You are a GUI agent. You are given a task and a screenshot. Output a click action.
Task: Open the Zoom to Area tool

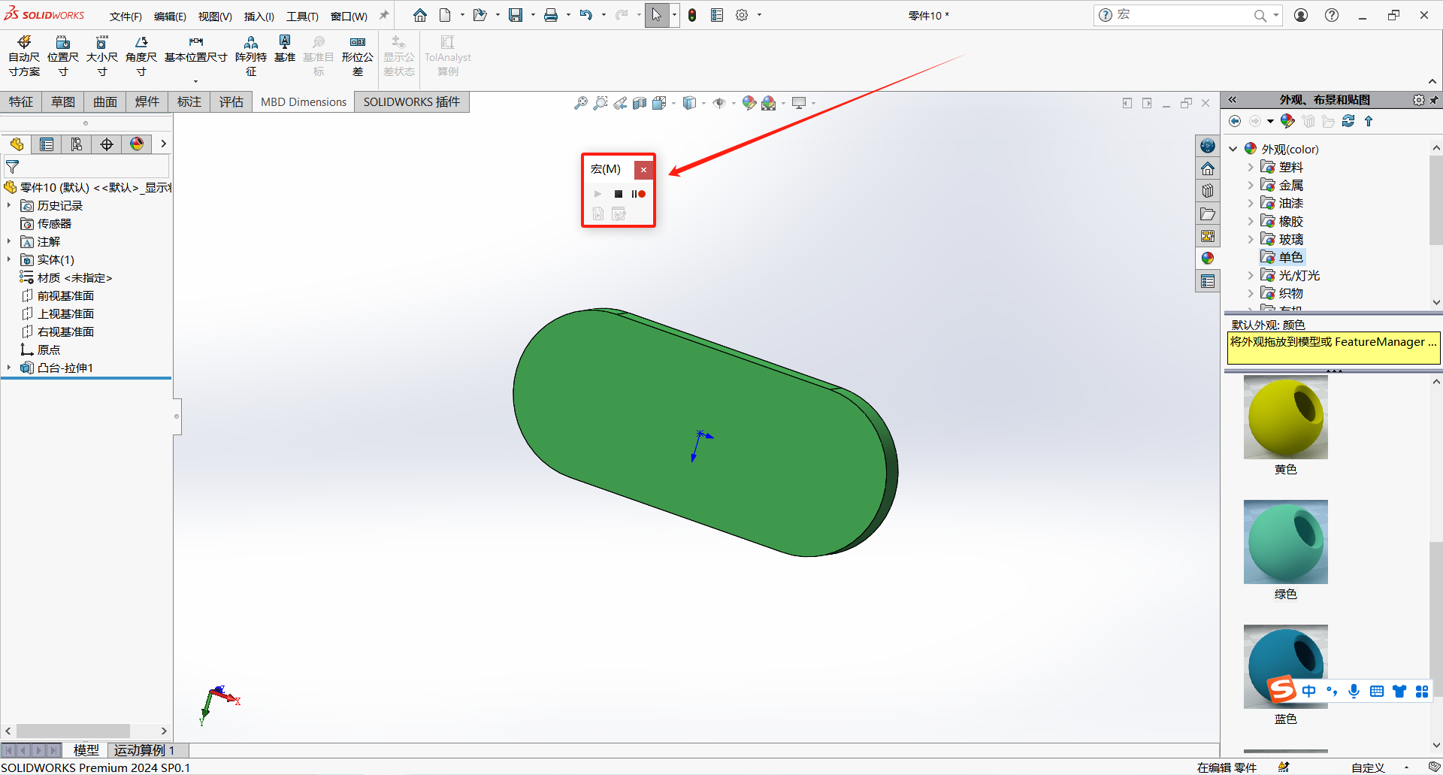point(600,102)
